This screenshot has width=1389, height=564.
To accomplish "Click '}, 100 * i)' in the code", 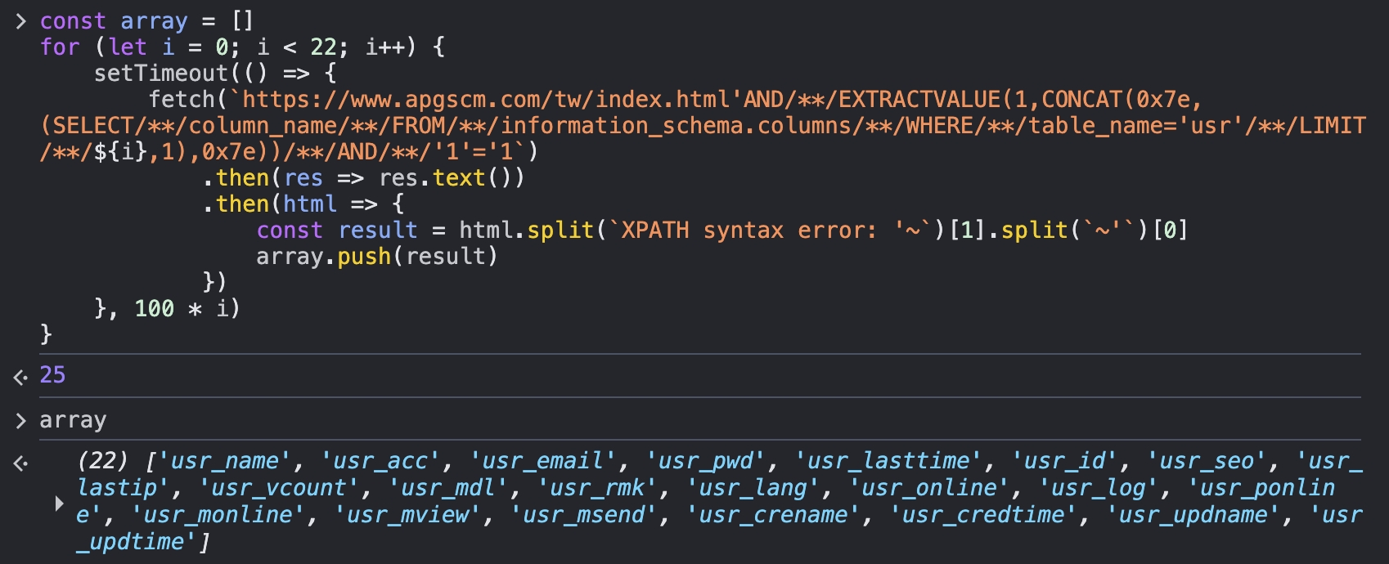I will pyautogui.click(x=167, y=309).
